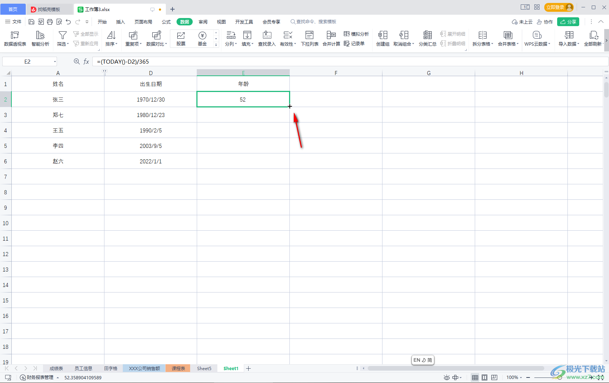The width and height of the screenshot is (609, 383).
Task: Switch to Page Break Preview in status bar
Action: point(494,377)
